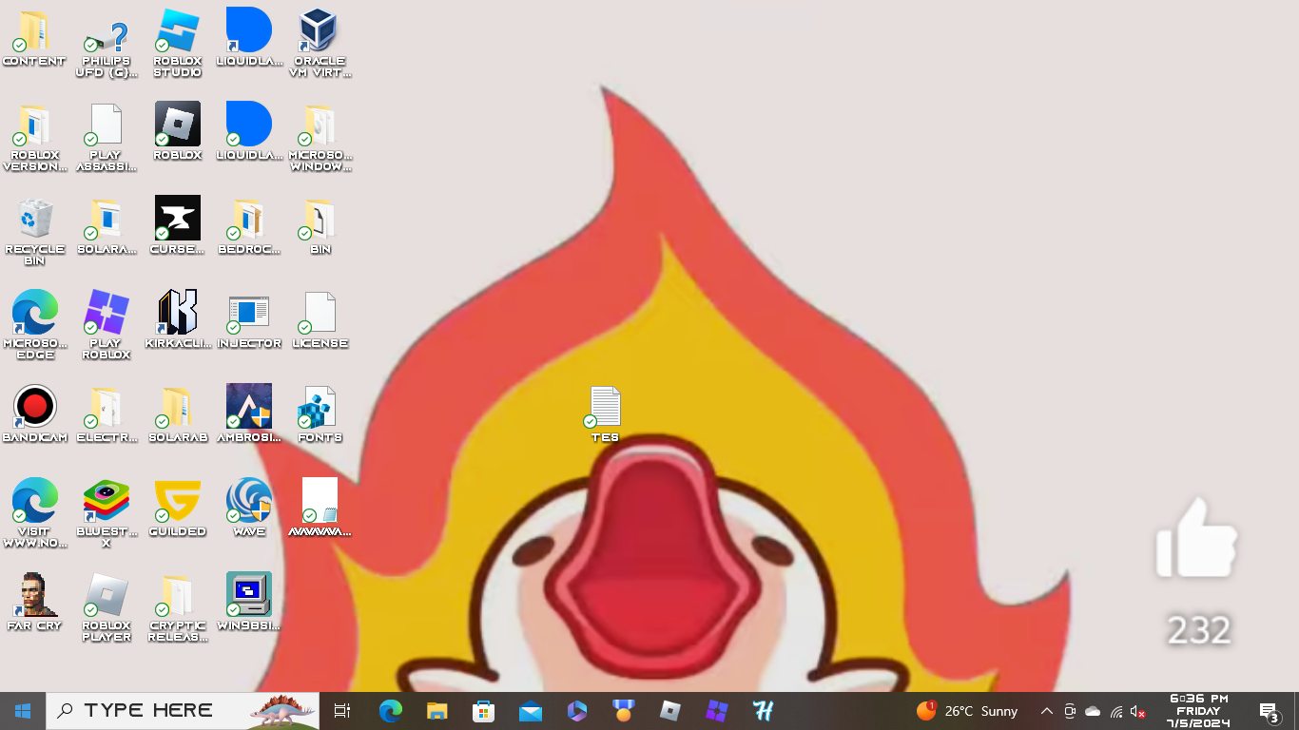The image size is (1299, 730).
Task: Click the medal icon on the taskbar
Action: click(x=623, y=711)
